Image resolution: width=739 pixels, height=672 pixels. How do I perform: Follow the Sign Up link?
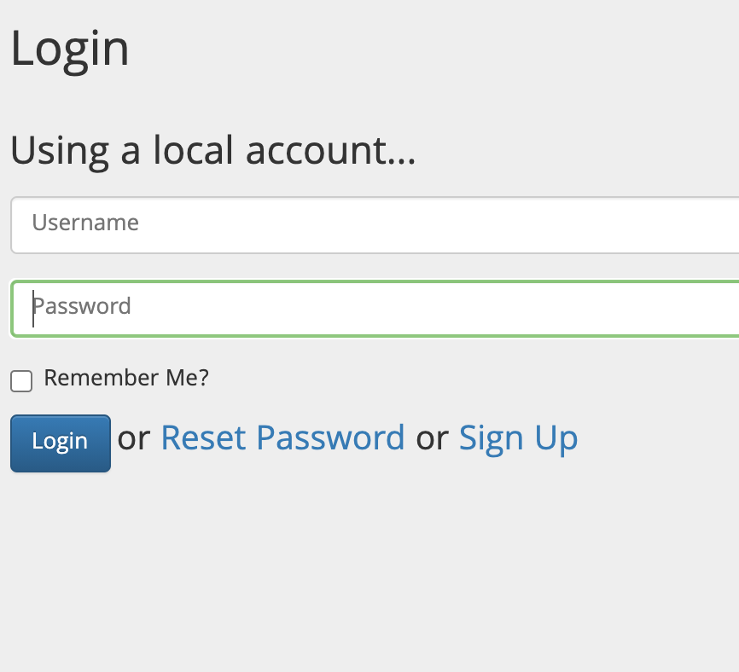[518, 438]
